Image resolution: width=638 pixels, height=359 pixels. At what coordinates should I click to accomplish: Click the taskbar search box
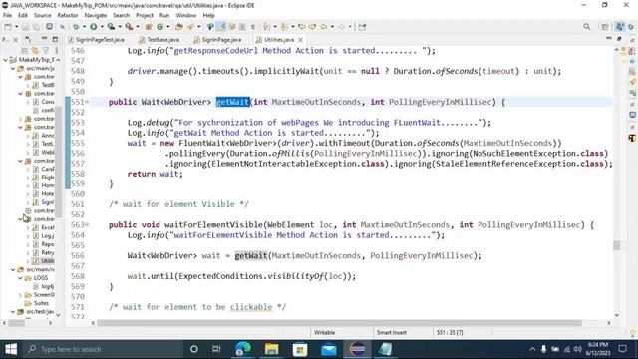pos(102,349)
